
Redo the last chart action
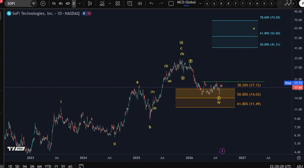pos(161,4)
